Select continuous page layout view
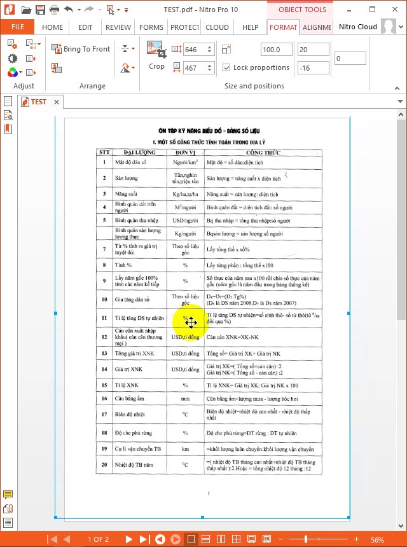407x547 pixels. pos(206,539)
